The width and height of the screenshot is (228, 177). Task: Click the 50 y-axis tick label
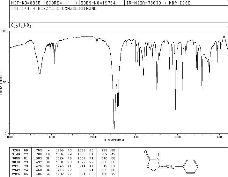[x=5, y=82]
